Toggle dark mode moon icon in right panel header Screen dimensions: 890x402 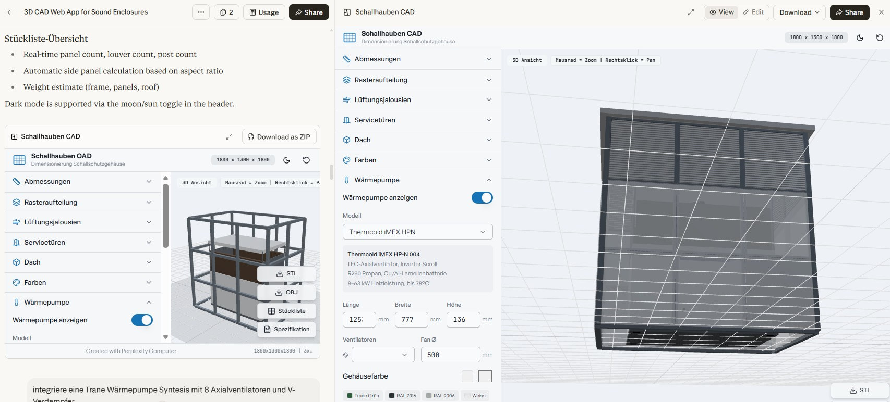click(860, 37)
